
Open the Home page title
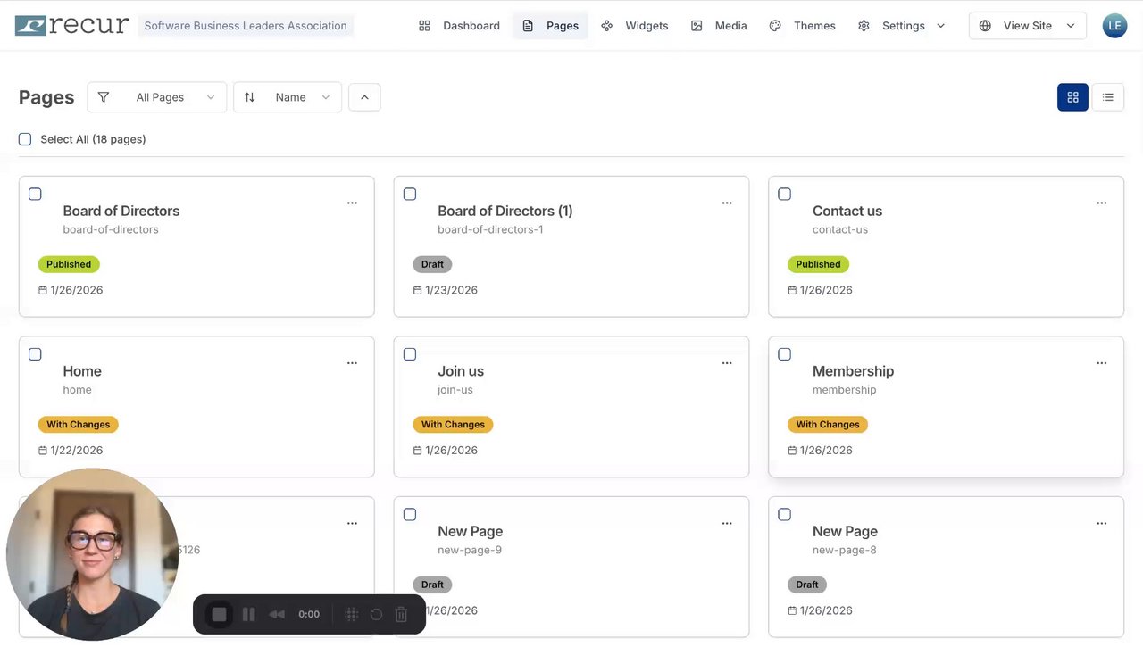[x=82, y=371]
